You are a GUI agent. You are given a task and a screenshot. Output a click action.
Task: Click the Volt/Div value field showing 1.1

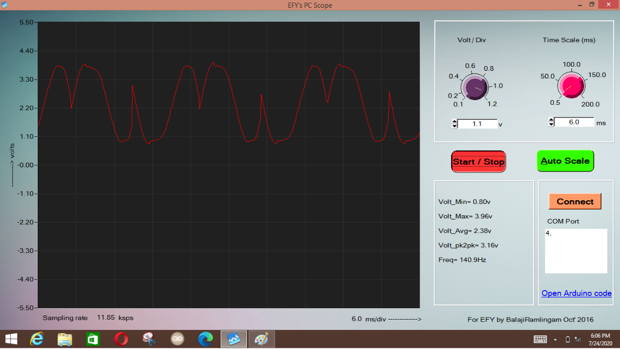[x=477, y=124]
